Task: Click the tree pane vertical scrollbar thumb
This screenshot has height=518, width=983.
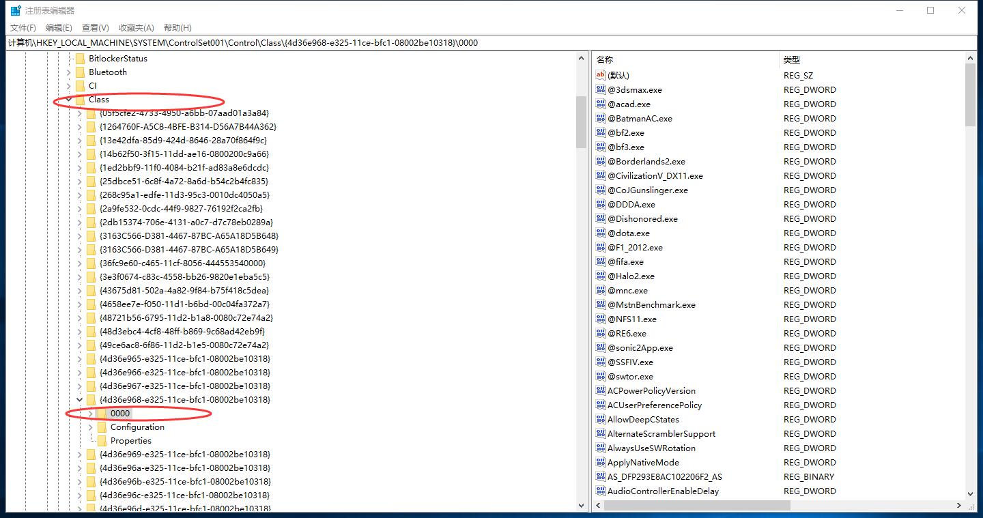Action: 582,122
